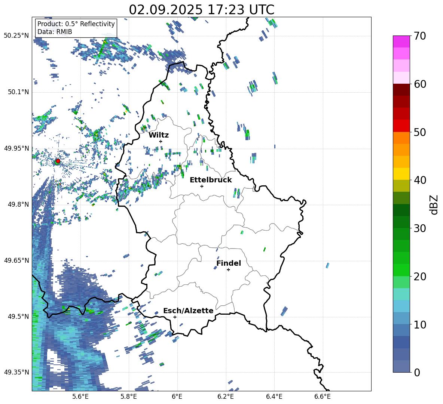Image resolution: width=443 pixels, height=404 pixels.
Task: Click the 'Data: RMIB' legend text
Action: click(x=55, y=32)
